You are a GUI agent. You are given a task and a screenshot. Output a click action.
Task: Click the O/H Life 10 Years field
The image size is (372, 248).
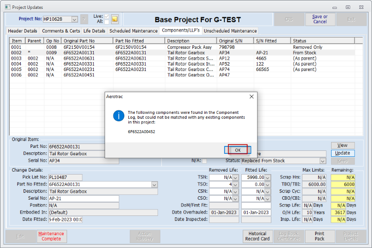pos(308,213)
